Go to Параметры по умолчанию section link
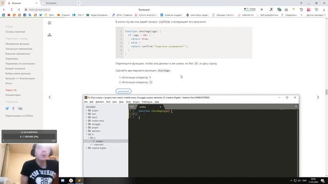Image resolution: width=328 pixels, height=184 pixels. pyautogui.click(x=20, y=63)
